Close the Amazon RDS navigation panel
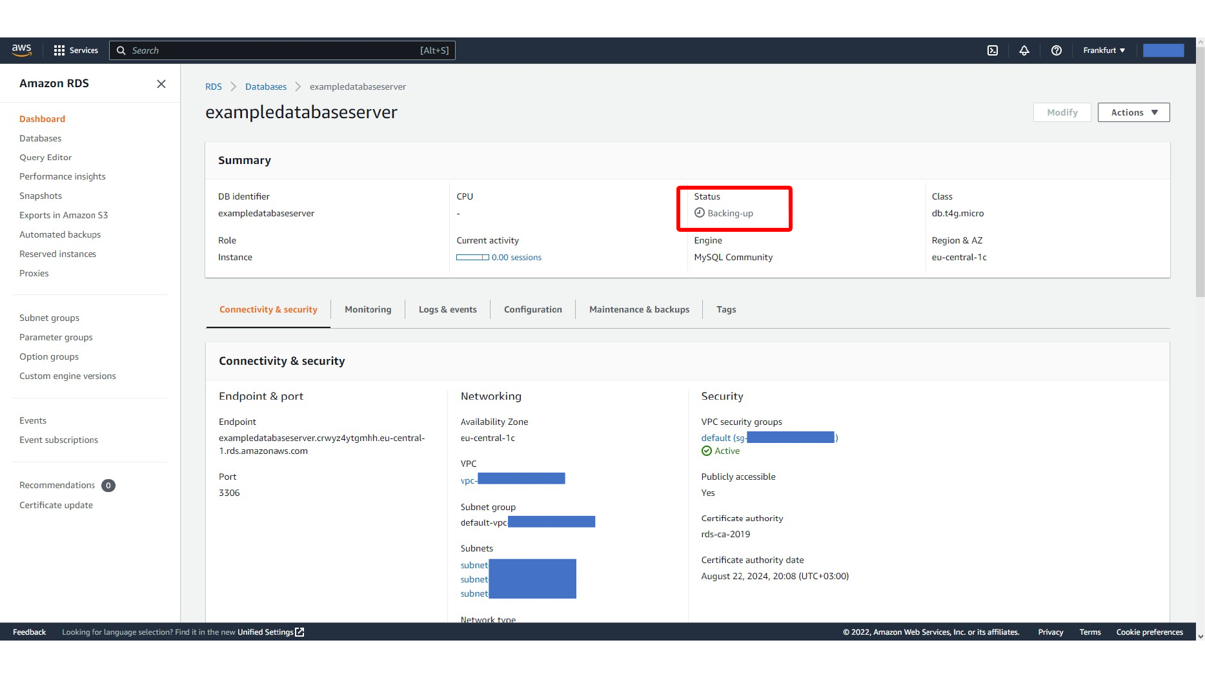The height and width of the screenshot is (678, 1205). [x=161, y=84]
